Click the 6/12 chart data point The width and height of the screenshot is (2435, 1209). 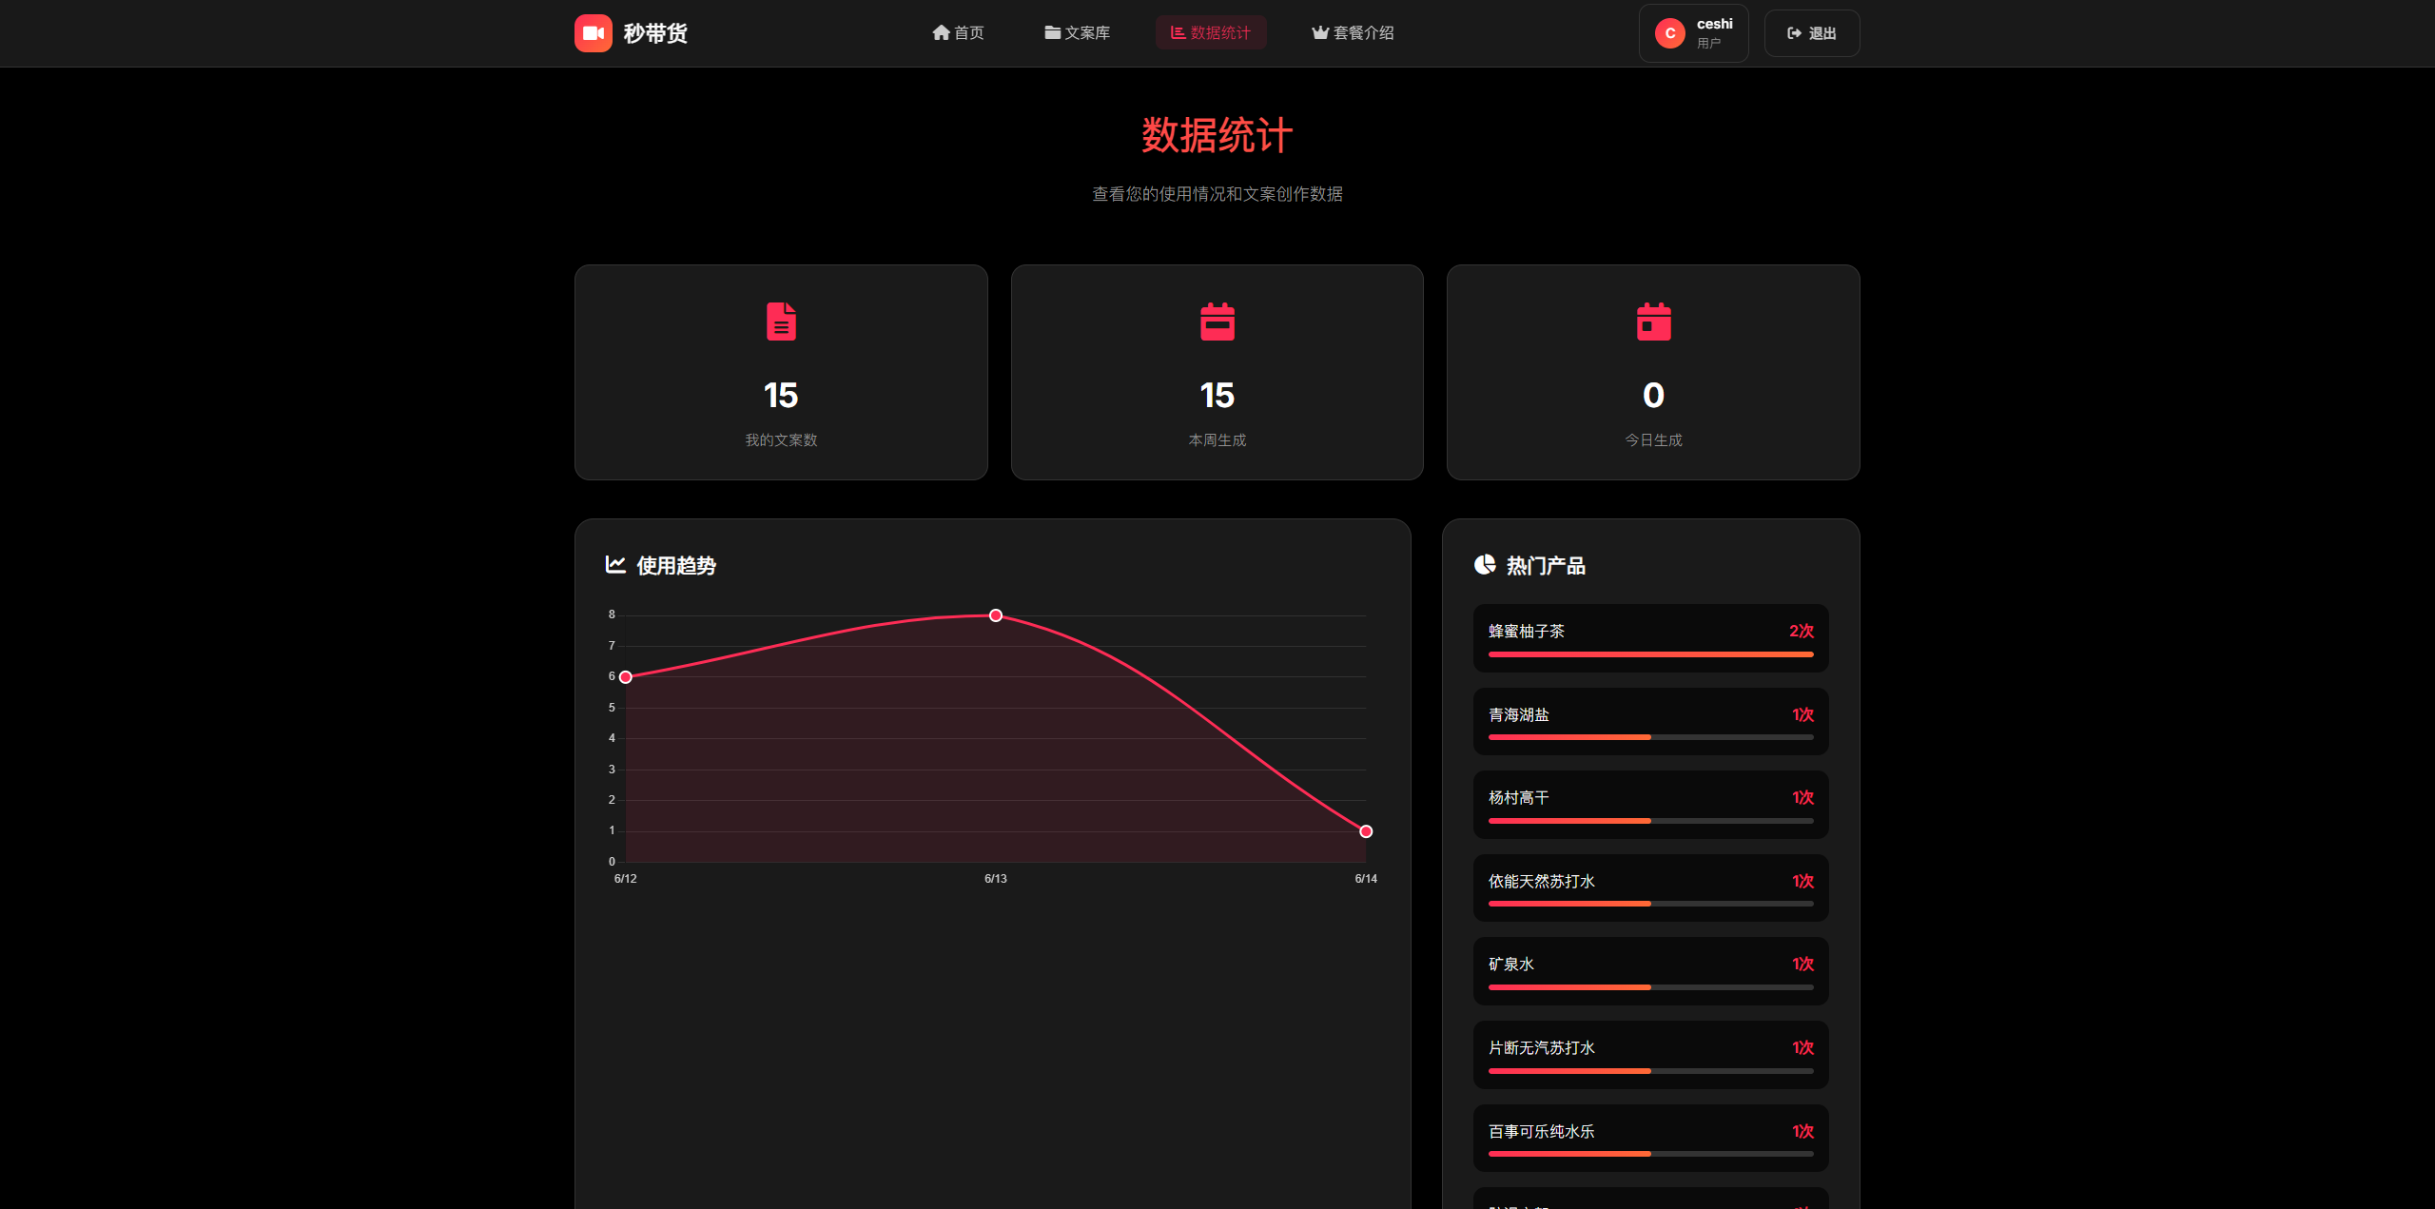pos(626,677)
